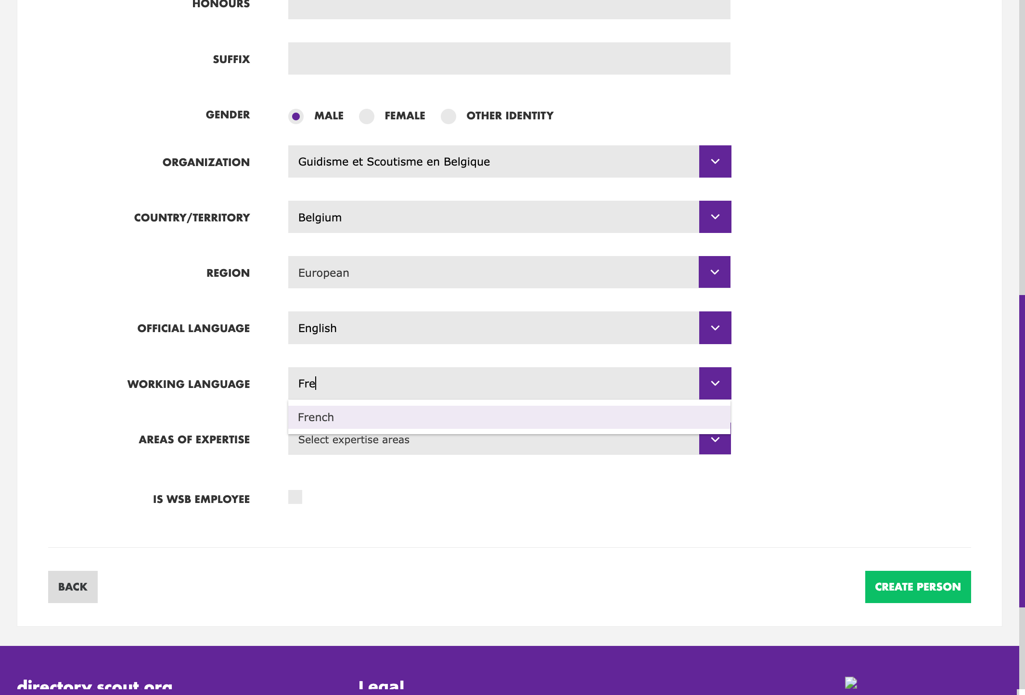Click the page vertical scrollbar thumb

point(1022,451)
